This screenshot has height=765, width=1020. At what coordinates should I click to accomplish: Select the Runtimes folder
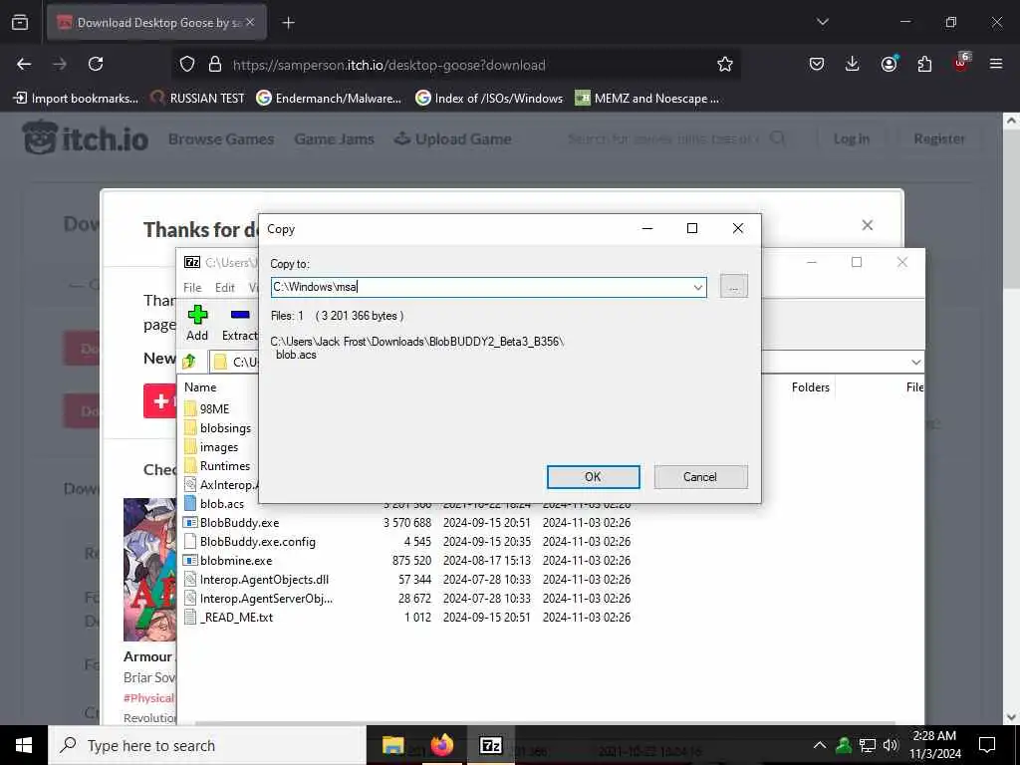click(x=224, y=466)
